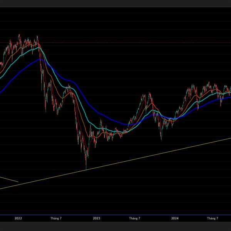Select the blue horizontal line above time axis

115,215
